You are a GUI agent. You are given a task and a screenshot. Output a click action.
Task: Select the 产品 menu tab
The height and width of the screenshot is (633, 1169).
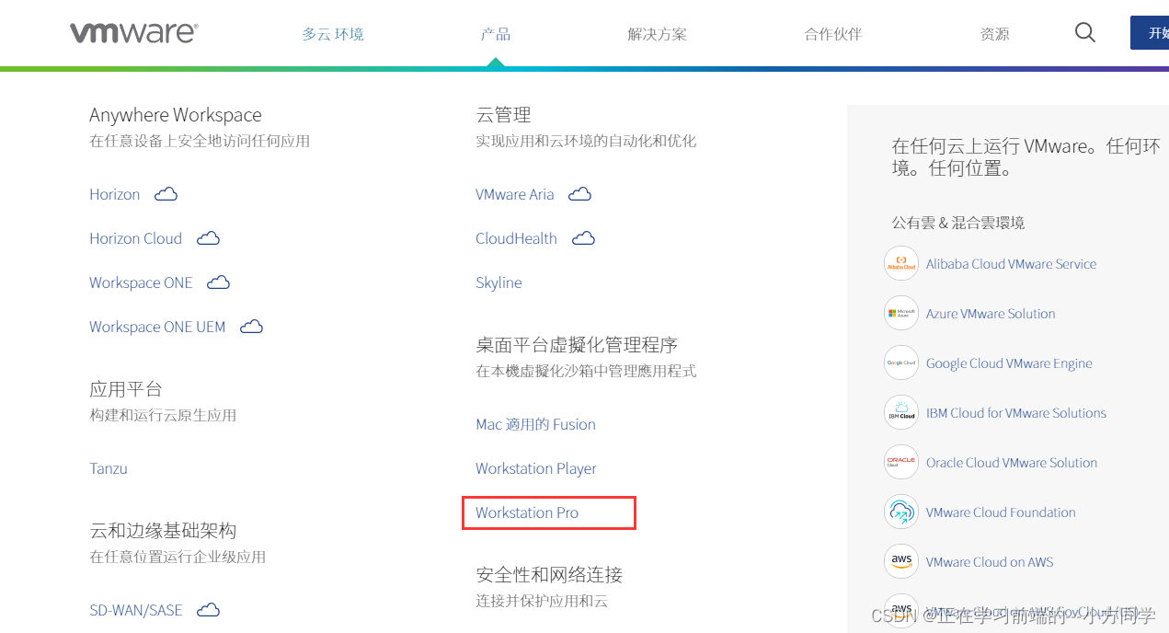[x=496, y=34]
